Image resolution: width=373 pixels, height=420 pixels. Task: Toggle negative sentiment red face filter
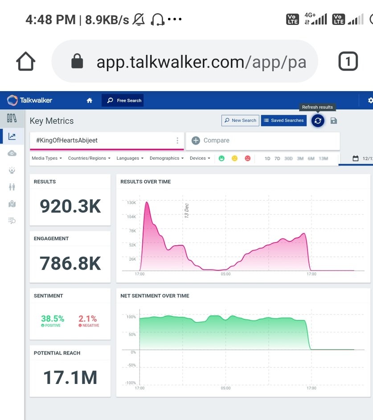(x=248, y=158)
